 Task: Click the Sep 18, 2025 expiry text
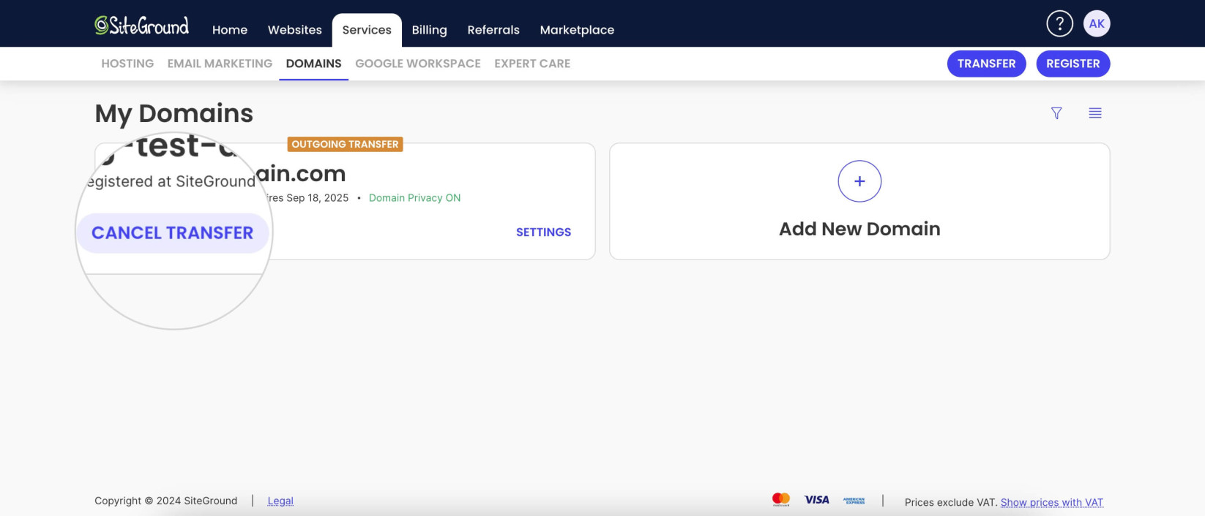coord(318,198)
